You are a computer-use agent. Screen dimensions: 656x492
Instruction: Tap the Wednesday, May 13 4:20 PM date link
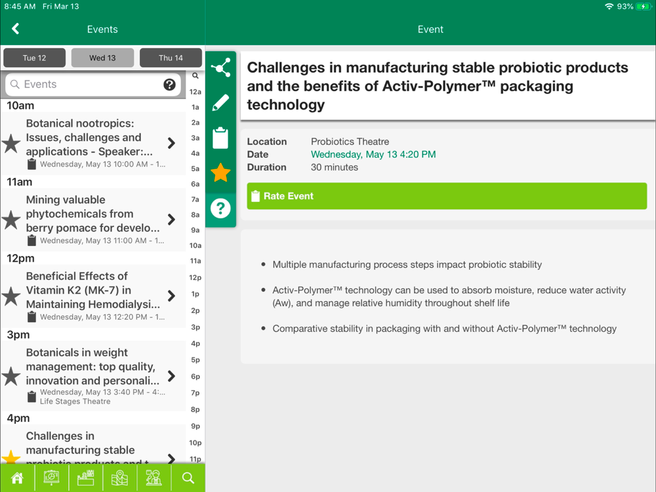click(x=373, y=154)
